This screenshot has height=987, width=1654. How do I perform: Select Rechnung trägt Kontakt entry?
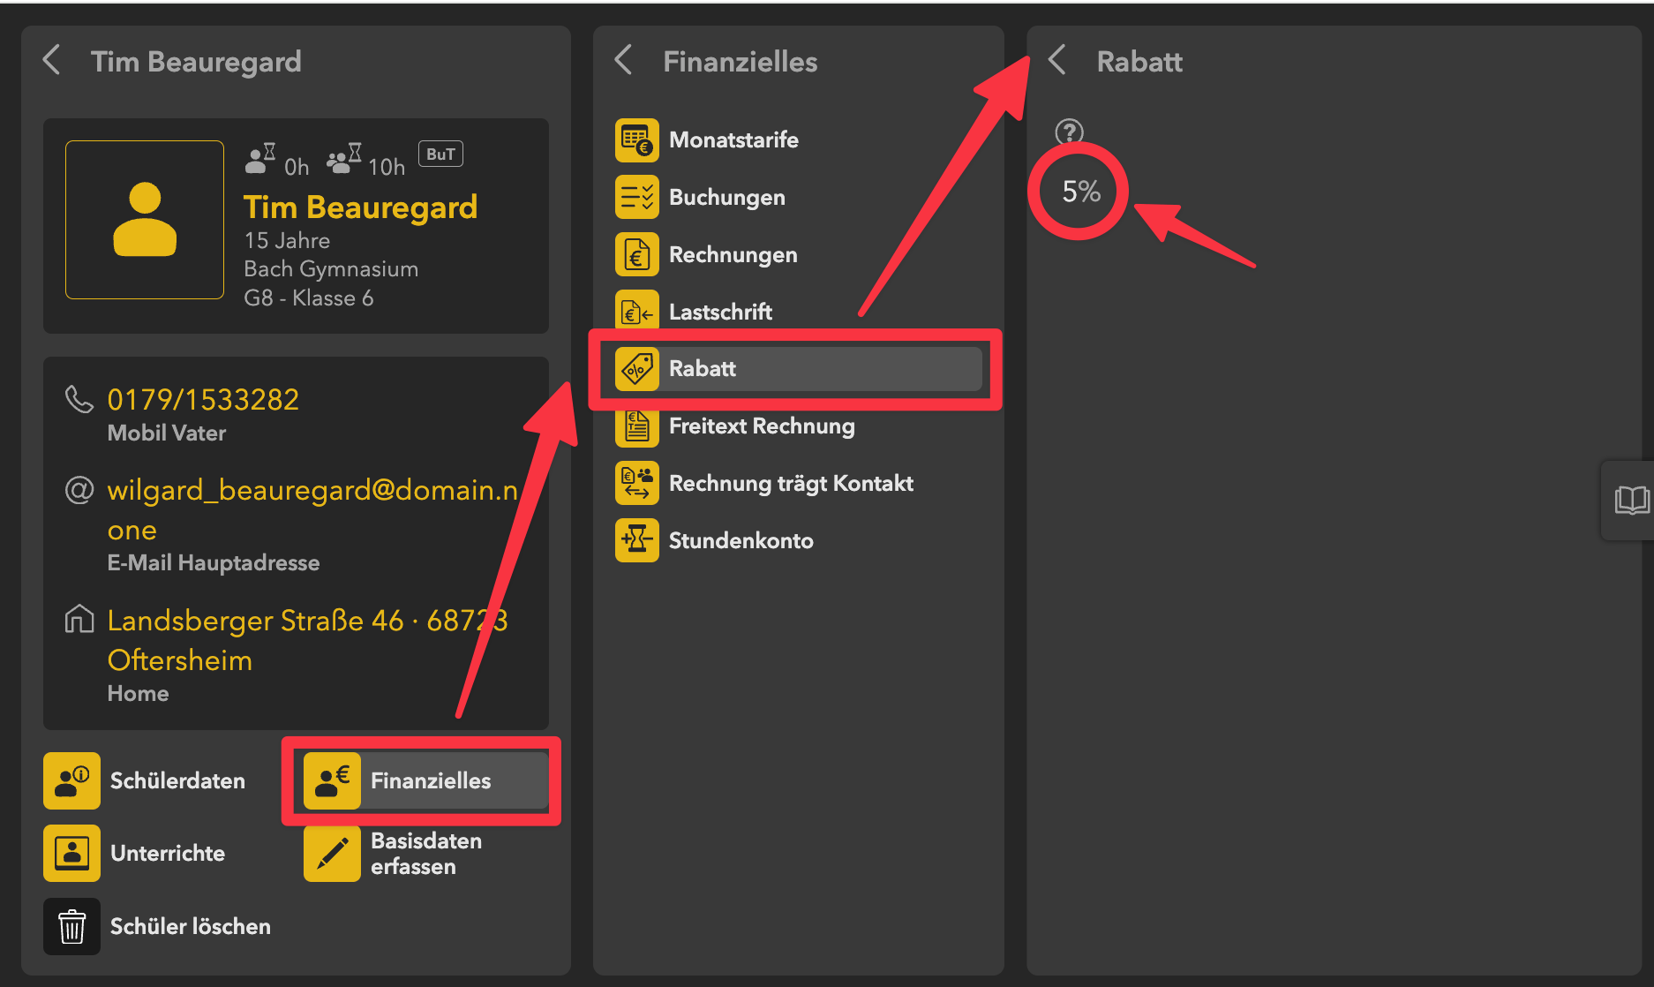[790, 484]
